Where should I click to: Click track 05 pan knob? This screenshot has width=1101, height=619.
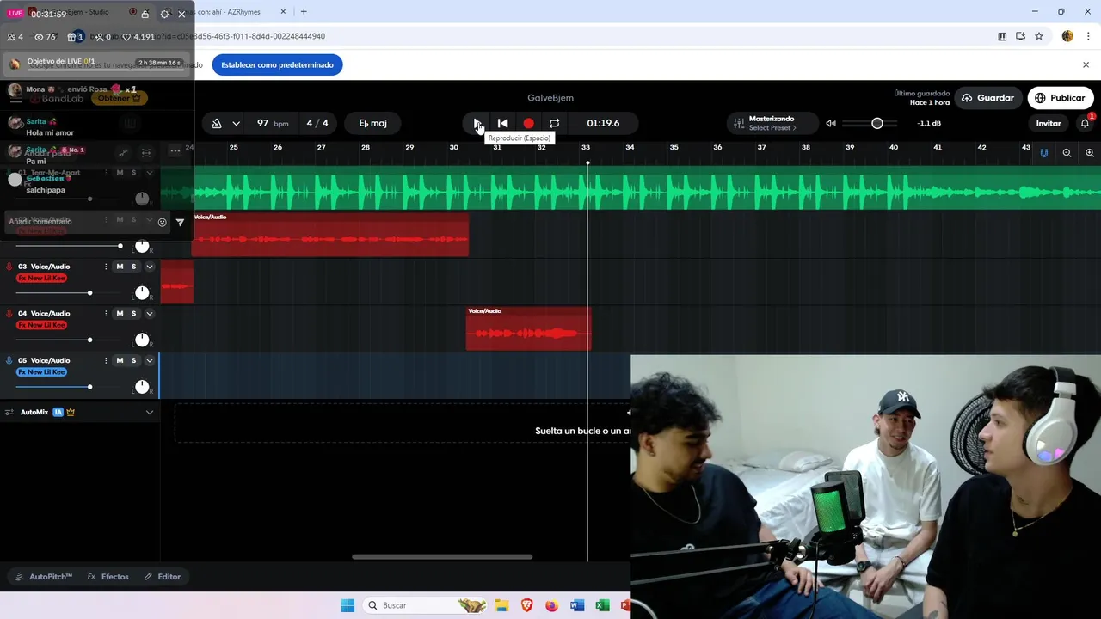pyautogui.click(x=142, y=387)
